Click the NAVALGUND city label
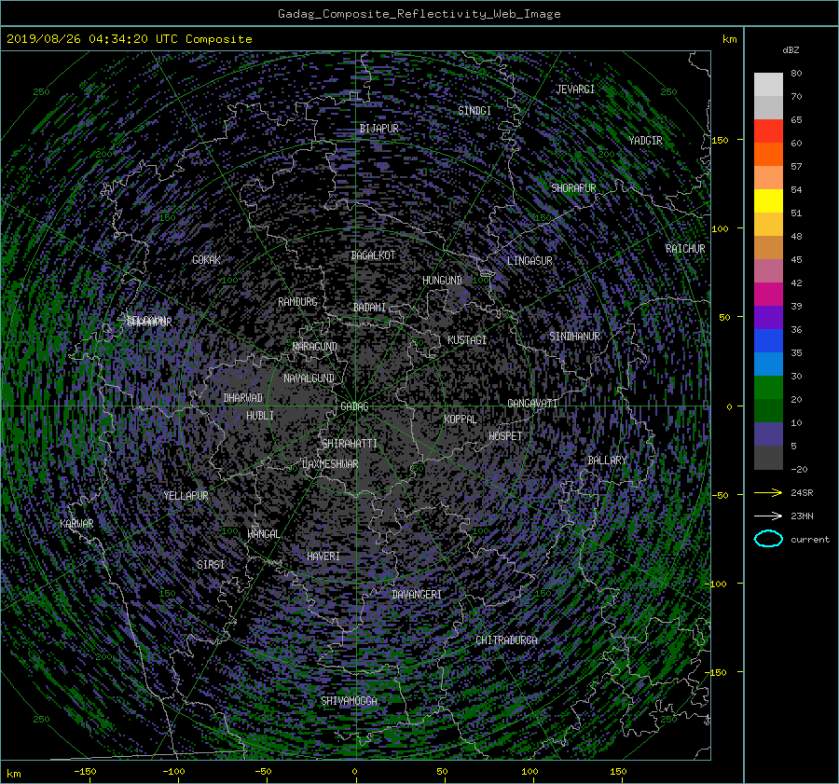Viewport: 839px width, 784px height. coord(309,378)
